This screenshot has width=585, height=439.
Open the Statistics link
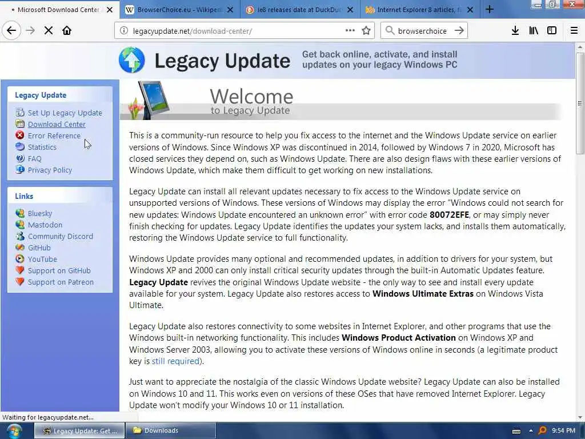[x=42, y=147]
